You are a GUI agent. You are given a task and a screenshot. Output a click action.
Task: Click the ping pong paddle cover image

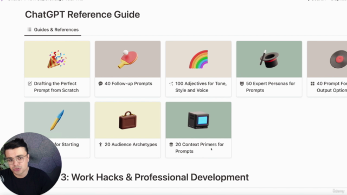pyautogui.click(x=128, y=59)
